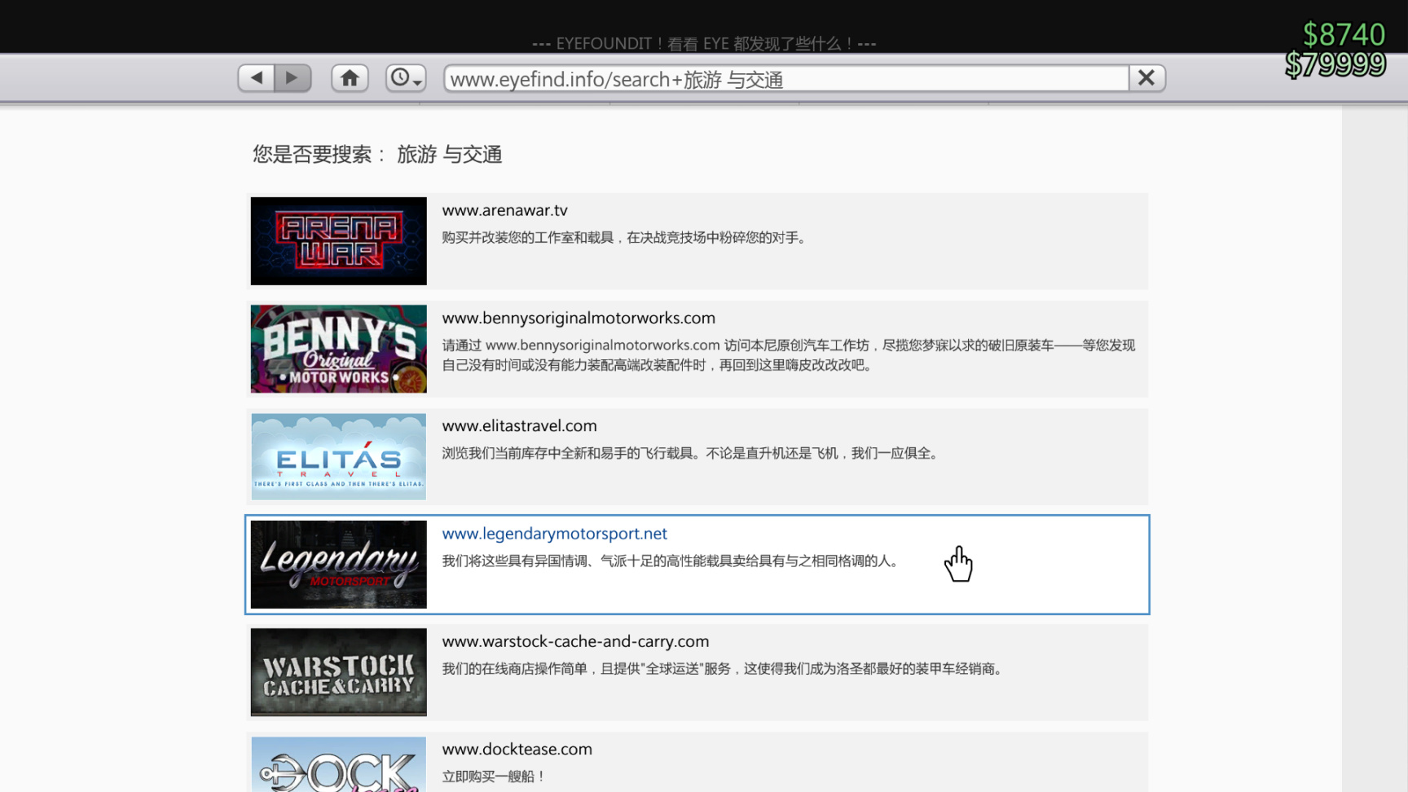1408x792 pixels.
Task: Go back with the left arrow button
Action: click(x=257, y=78)
